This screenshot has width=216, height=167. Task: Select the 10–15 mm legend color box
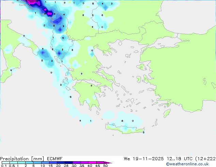click(45, 163)
